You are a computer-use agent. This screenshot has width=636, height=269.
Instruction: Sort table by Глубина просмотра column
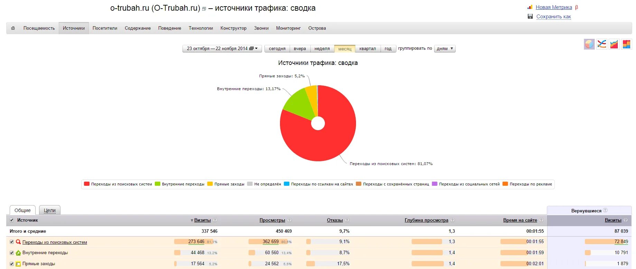[427, 220]
